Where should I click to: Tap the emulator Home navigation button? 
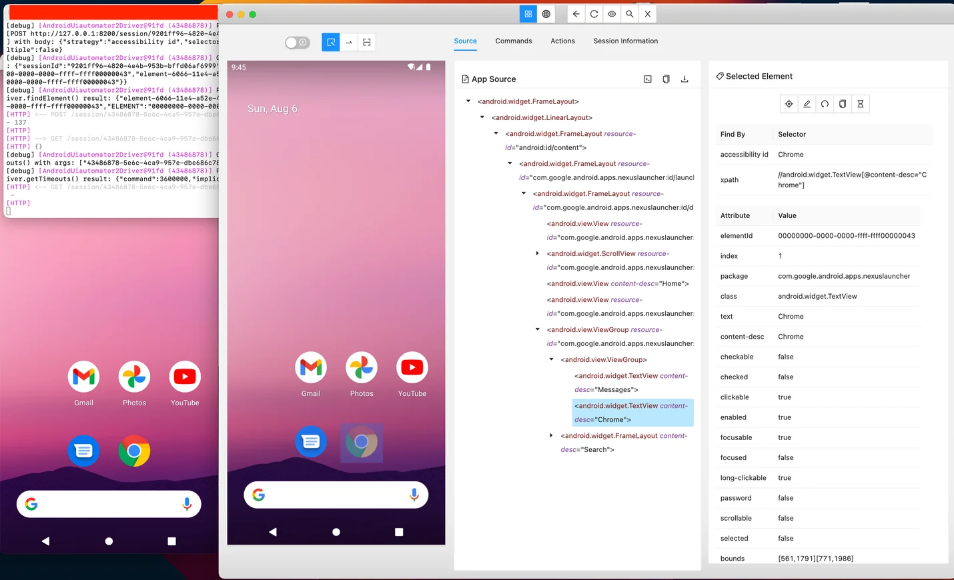[x=109, y=541]
